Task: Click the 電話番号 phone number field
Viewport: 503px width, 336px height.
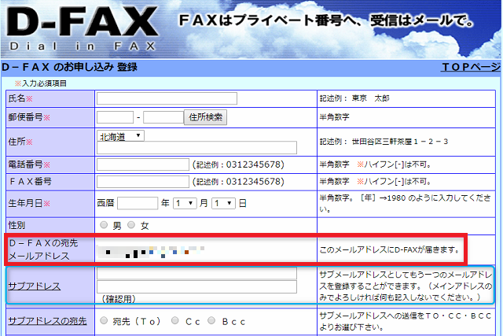Action: point(143,164)
